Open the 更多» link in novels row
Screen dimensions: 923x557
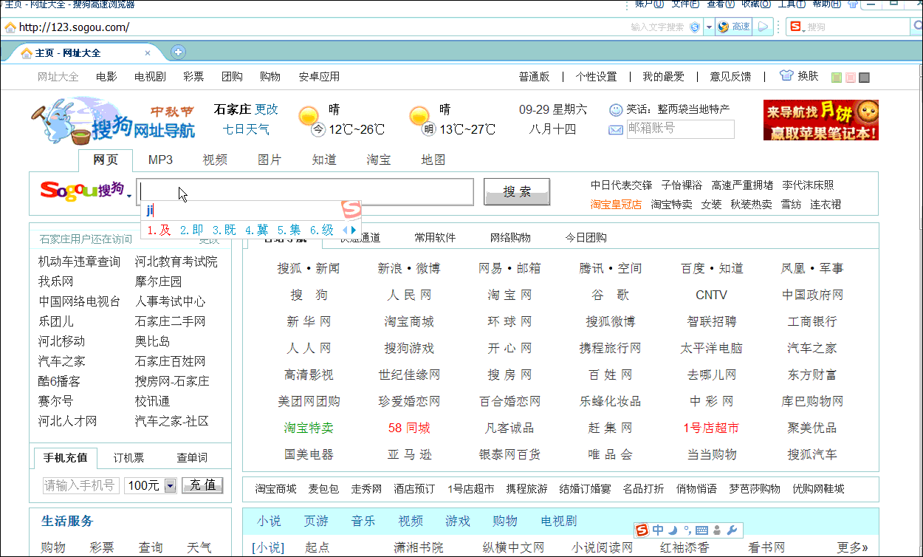point(852,547)
